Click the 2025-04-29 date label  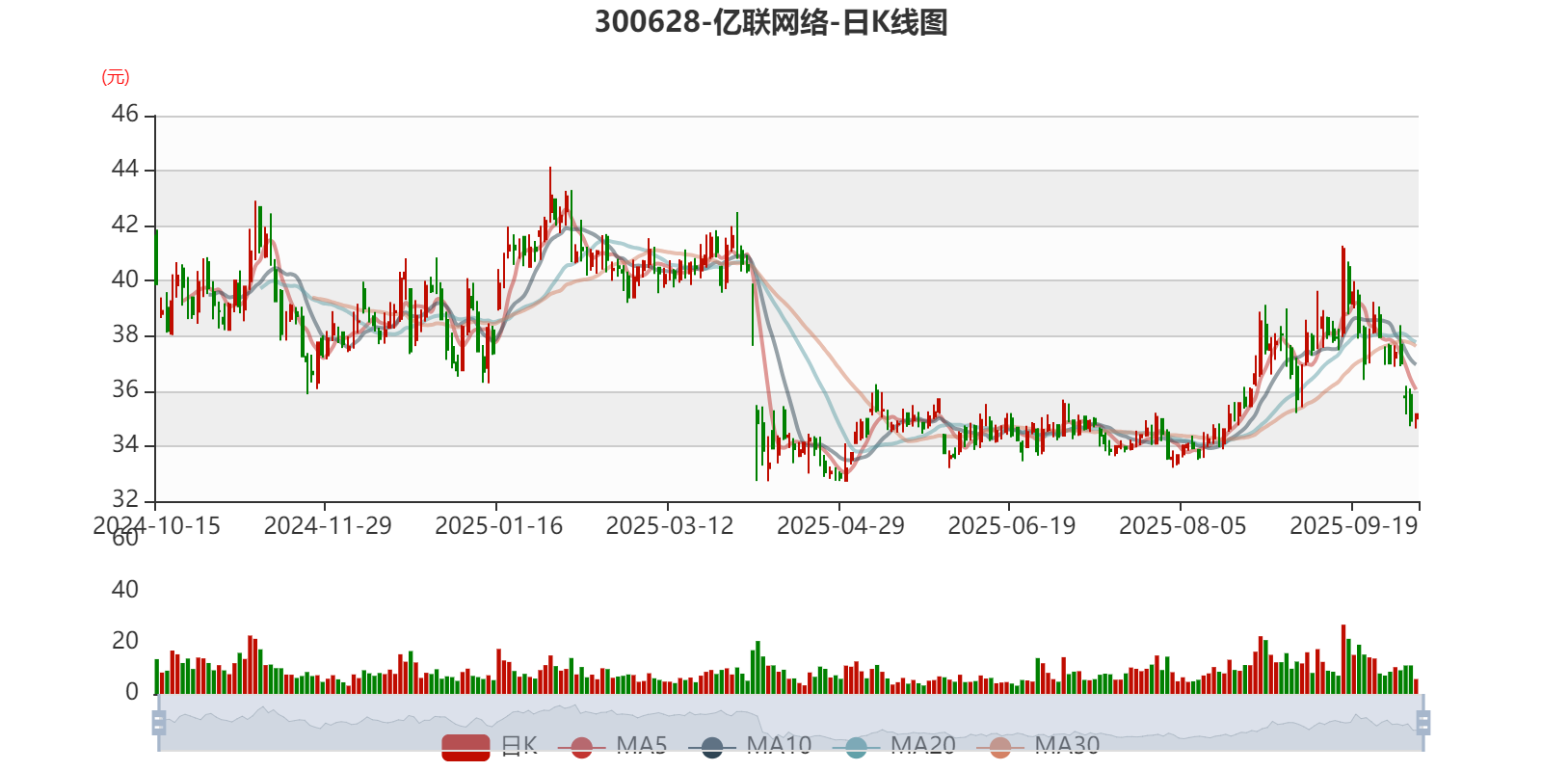[840, 526]
